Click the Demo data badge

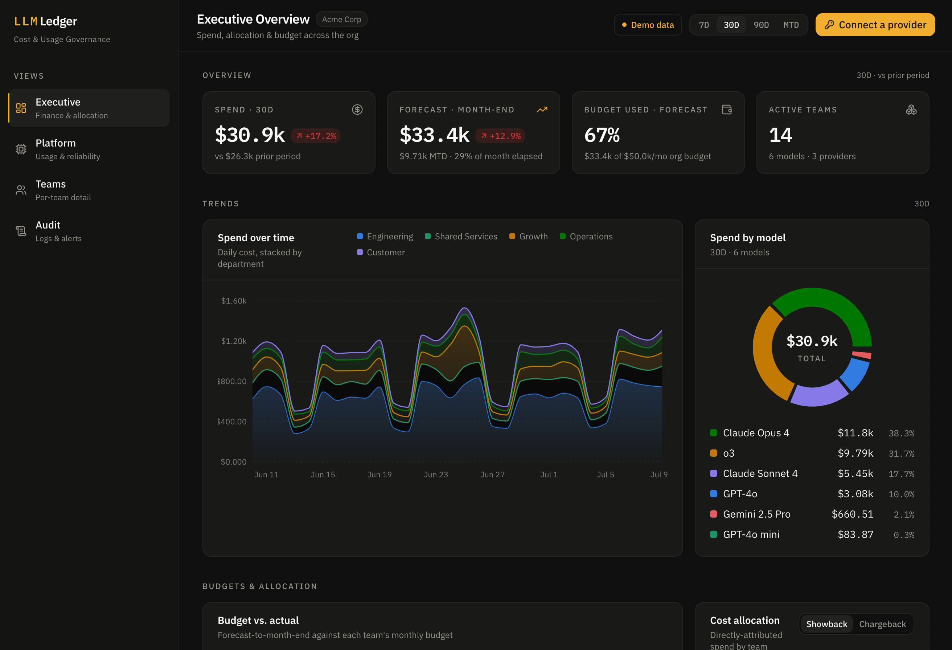coord(648,25)
